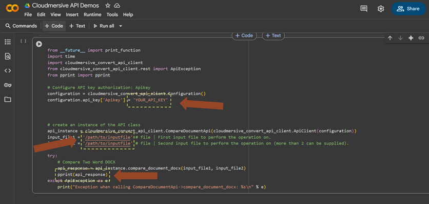
Task: Open the Edit menu
Action: pos(42,15)
